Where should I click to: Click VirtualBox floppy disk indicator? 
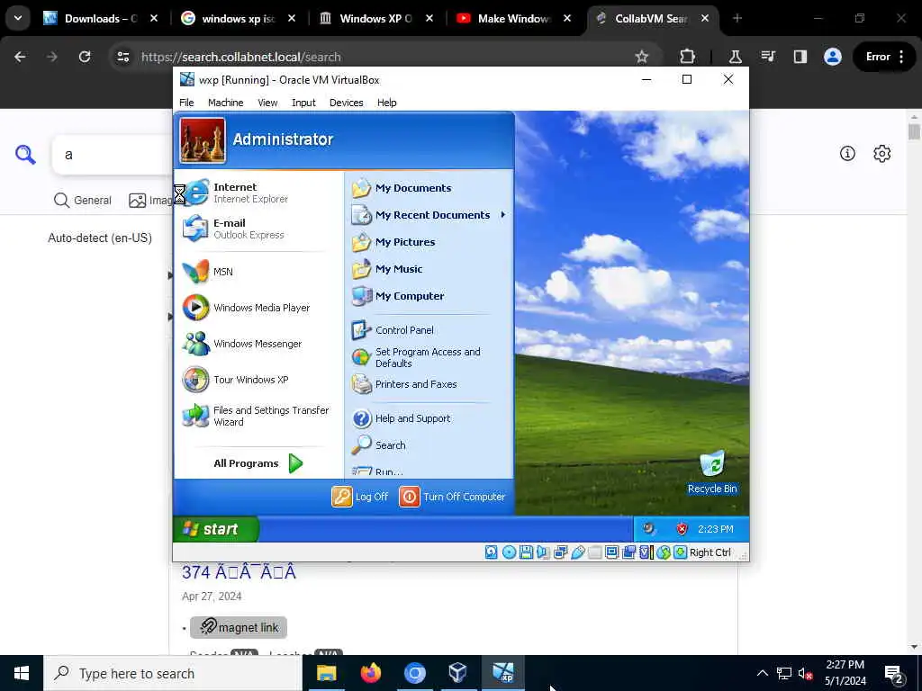[526, 552]
